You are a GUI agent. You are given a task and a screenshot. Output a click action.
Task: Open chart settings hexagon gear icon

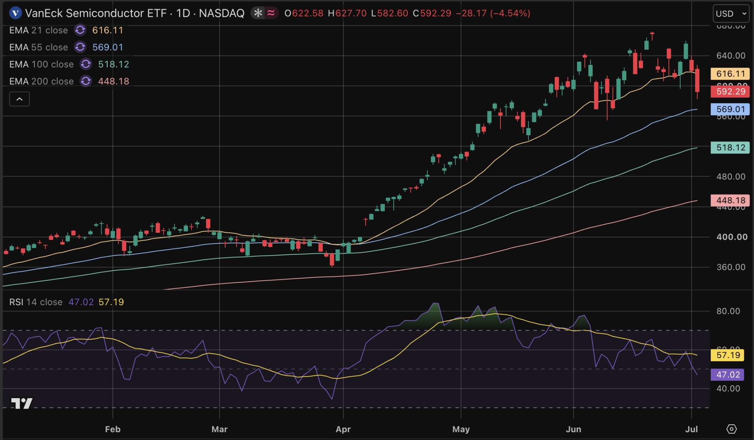coord(731,429)
